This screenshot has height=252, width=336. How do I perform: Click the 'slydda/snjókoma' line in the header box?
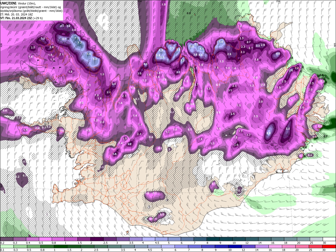pos(31,10)
